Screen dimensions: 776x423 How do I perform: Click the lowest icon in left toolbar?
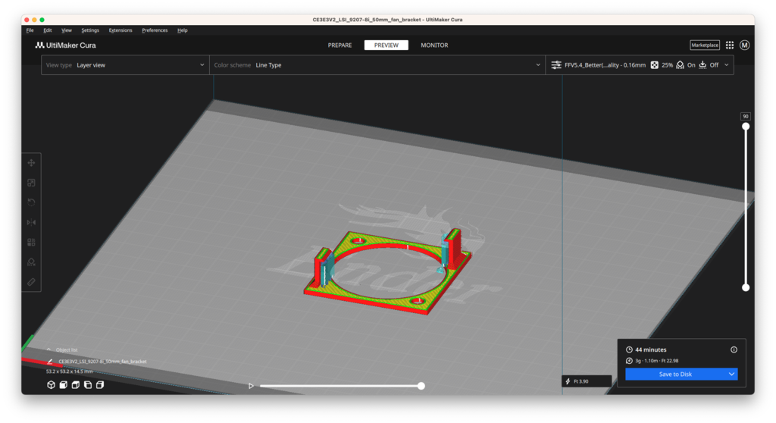(31, 282)
